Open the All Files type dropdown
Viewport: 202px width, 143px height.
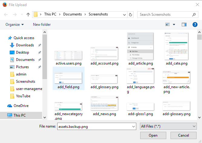[169, 126]
